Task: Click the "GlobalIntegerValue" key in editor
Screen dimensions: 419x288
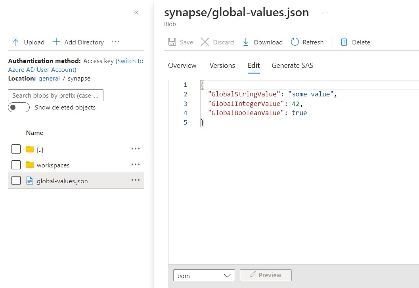Action: 246,104
